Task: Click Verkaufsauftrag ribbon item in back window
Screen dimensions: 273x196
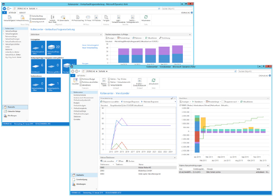Action: [37, 16]
